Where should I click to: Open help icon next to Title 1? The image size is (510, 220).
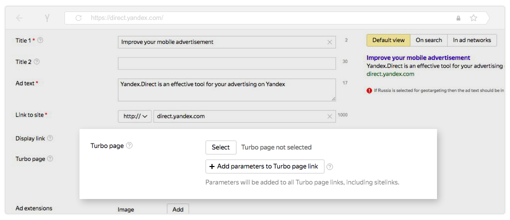coord(40,40)
